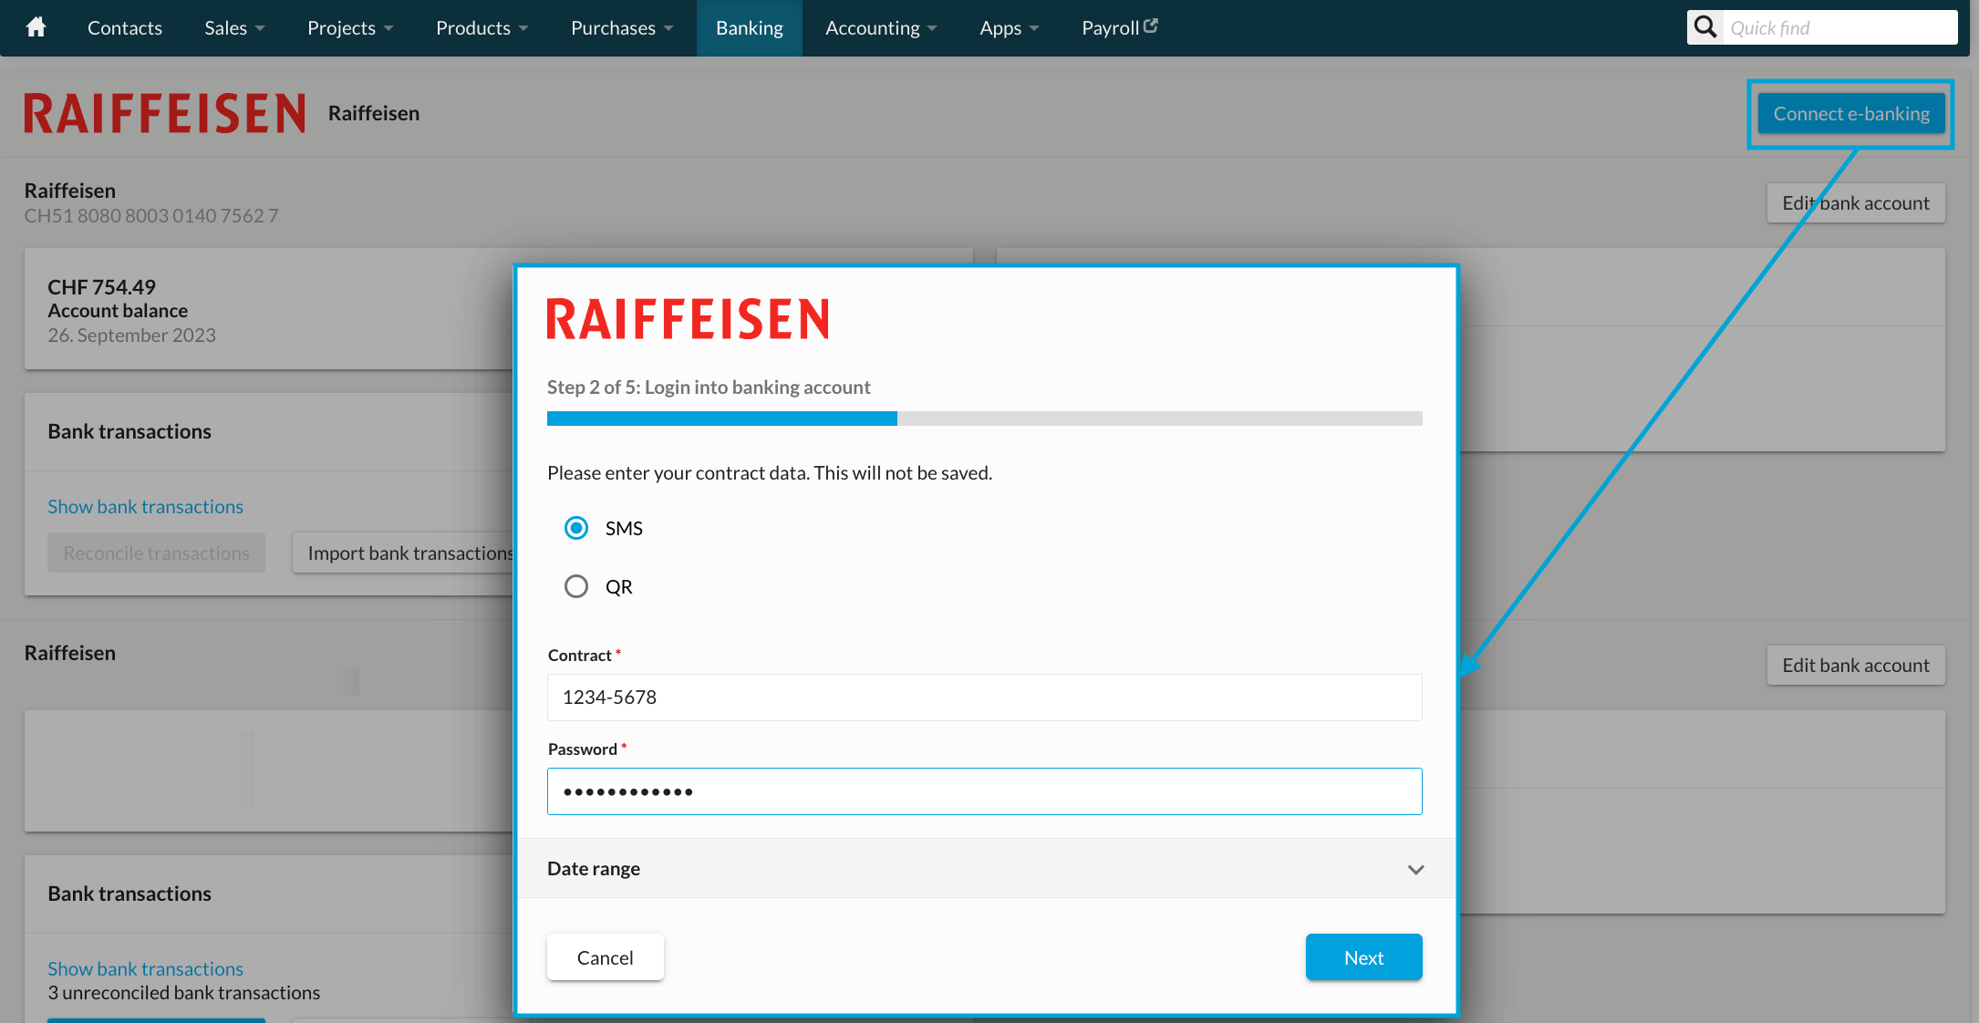Click the Contract number field
The width and height of the screenshot is (1979, 1023).
point(985,697)
